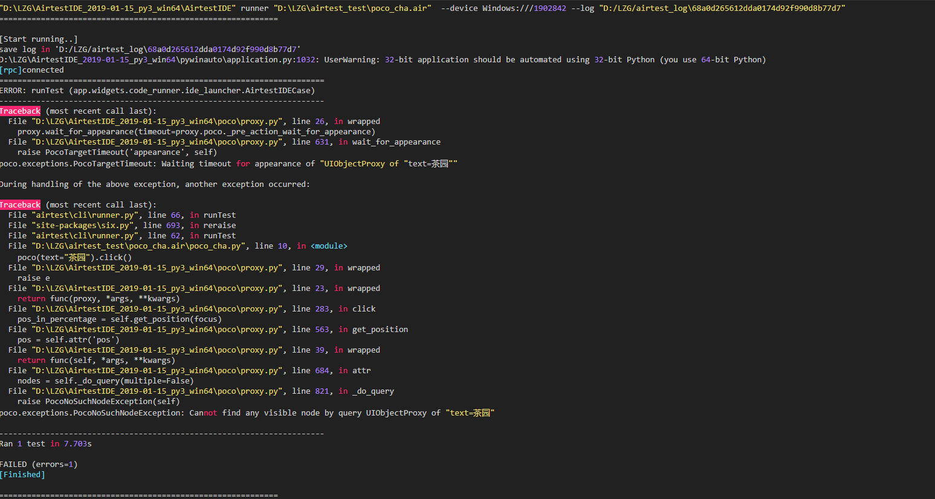Viewport: 935px width, 499px height.
Task: Click the proxy.py 'line 29, in wrapped' entry
Action: tap(195, 268)
